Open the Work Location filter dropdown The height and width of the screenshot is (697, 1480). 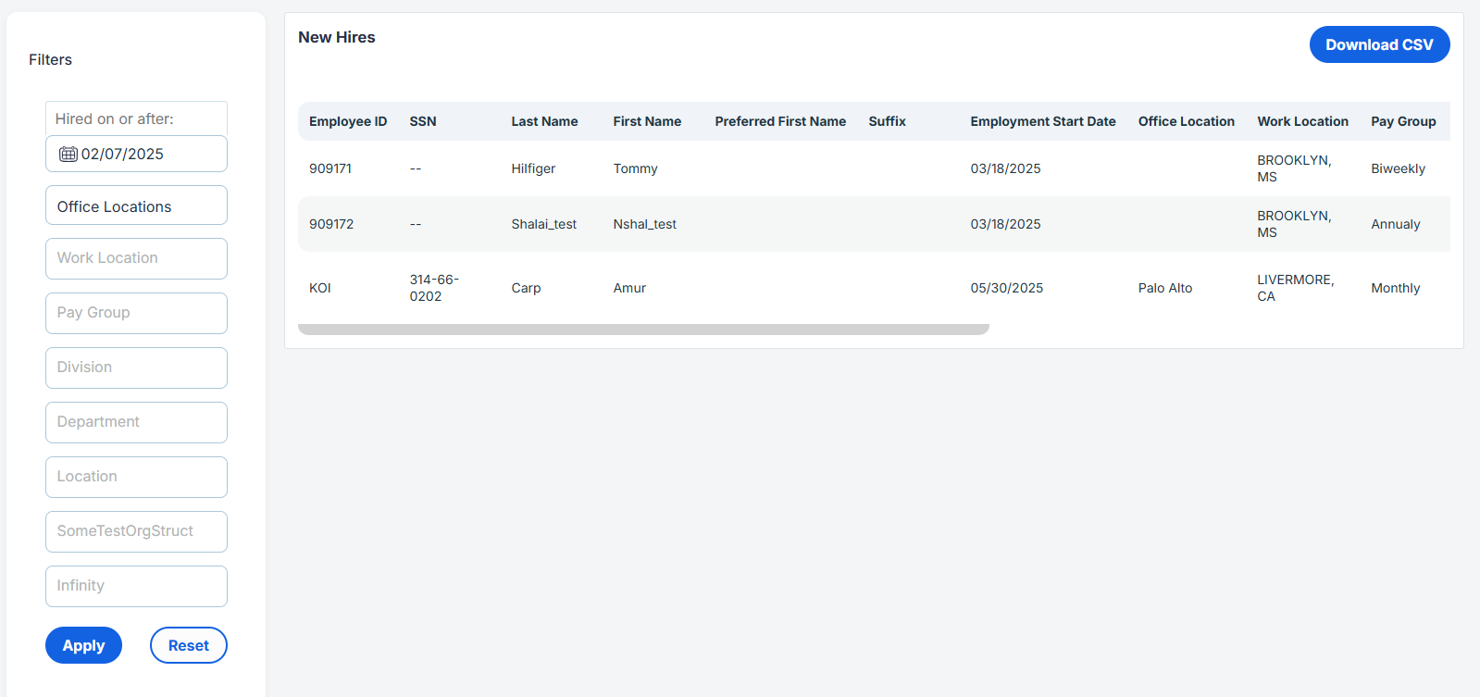point(136,258)
